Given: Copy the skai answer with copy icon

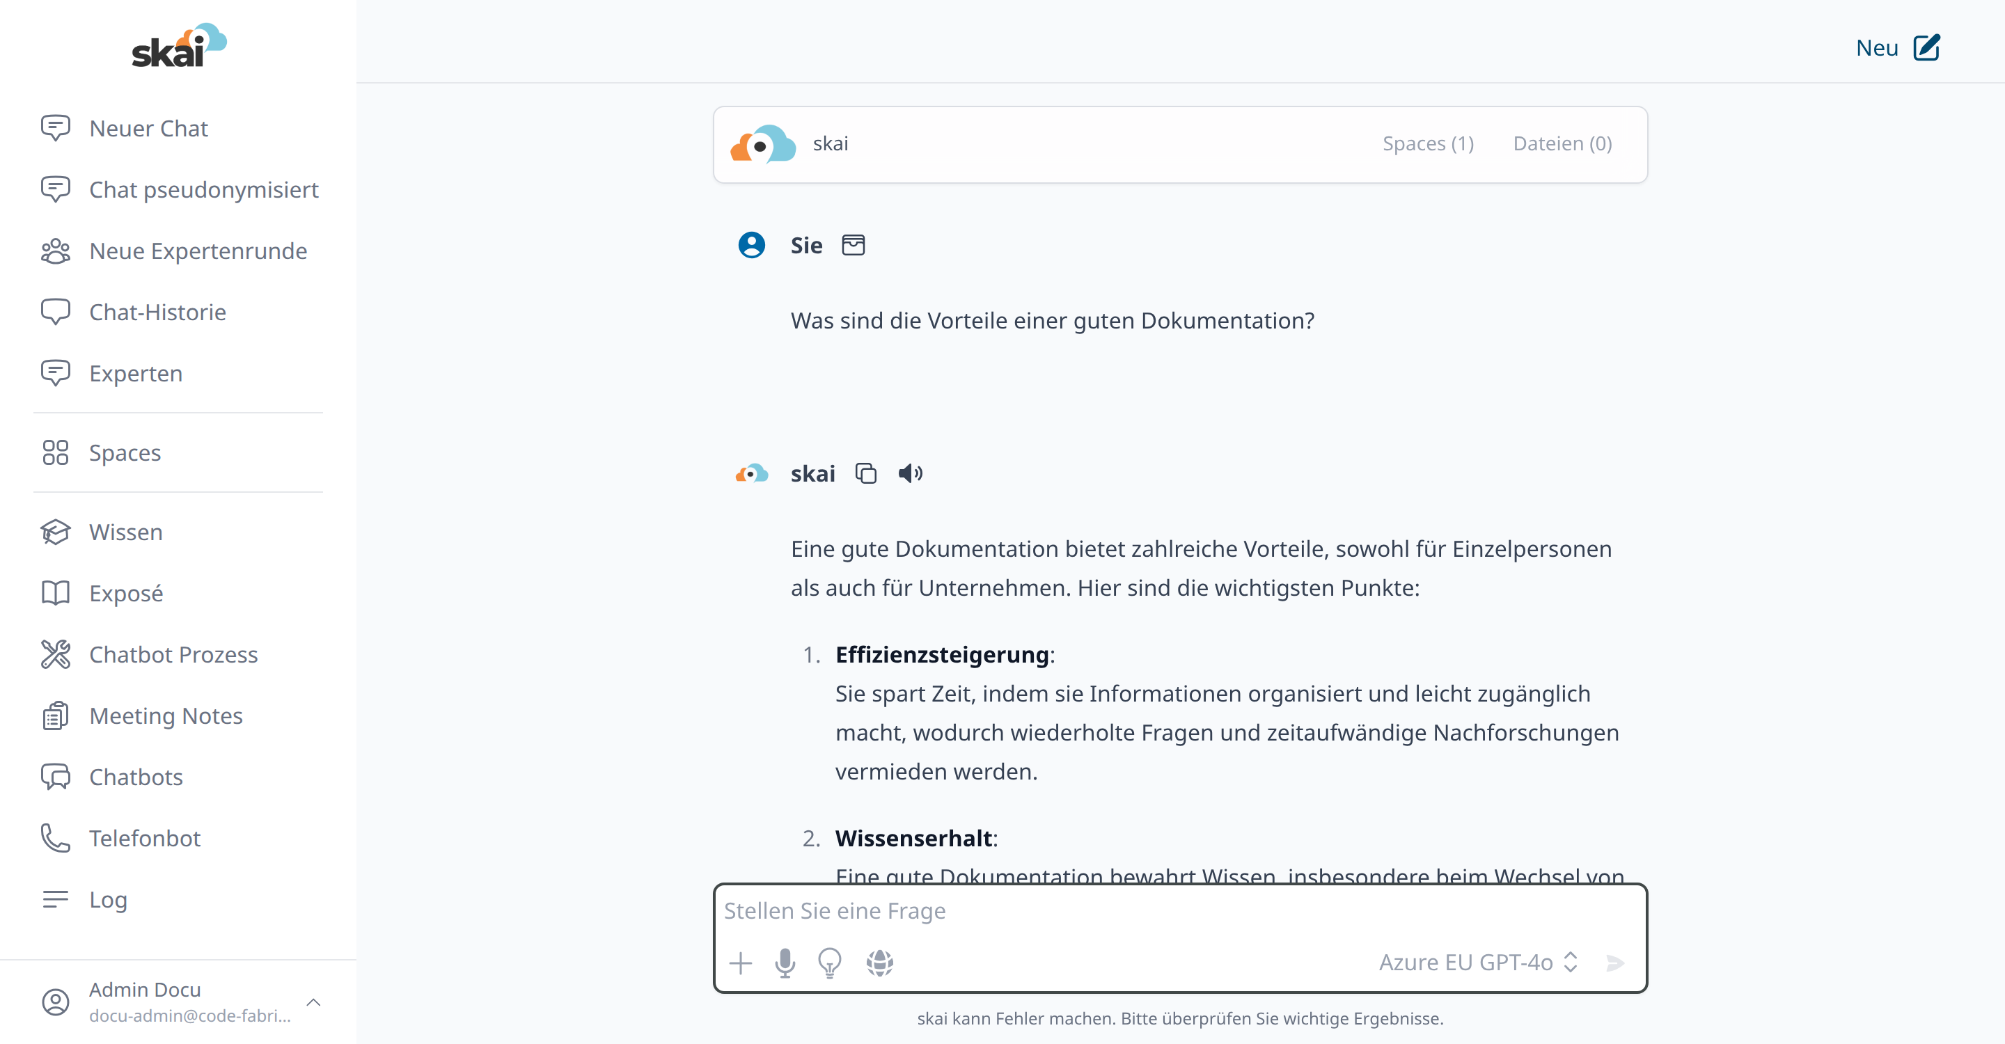Looking at the screenshot, I should point(865,473).
